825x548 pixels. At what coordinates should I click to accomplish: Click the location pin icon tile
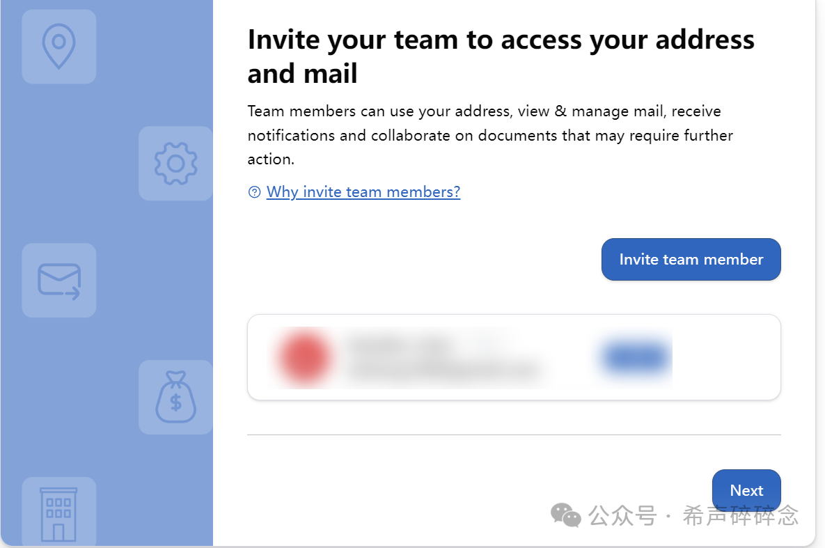[59, 47]
